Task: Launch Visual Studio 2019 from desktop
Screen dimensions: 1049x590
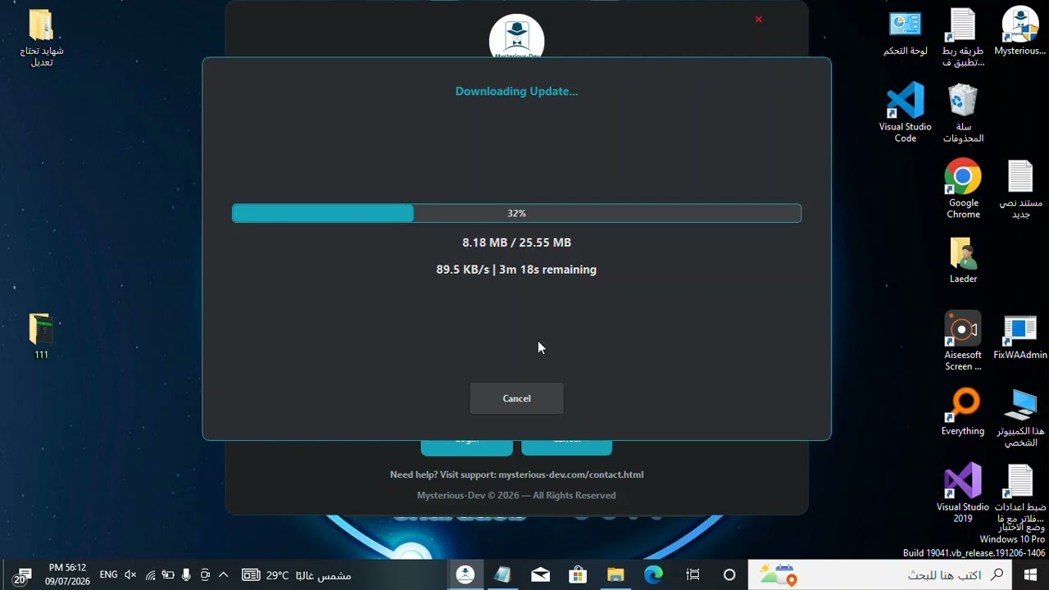Action: click(x=963, y=492)
